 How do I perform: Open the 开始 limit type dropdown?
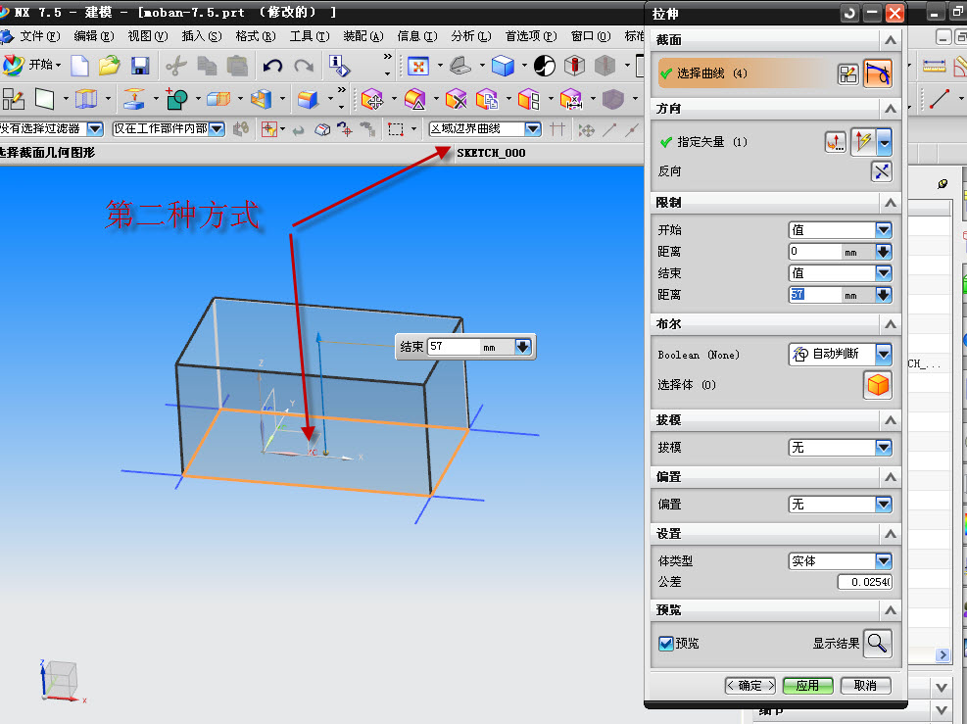[883, 230]
